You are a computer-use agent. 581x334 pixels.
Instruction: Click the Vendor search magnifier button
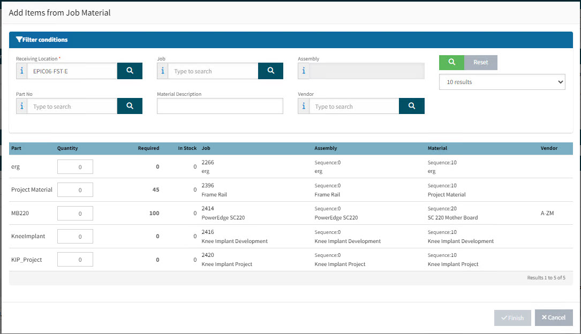pos(411,106)
